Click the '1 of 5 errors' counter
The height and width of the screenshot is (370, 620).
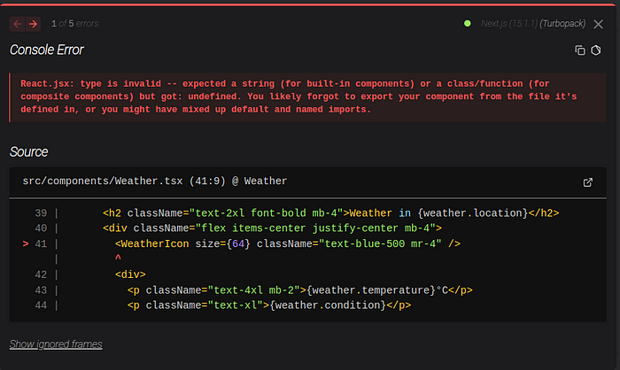pos(74,24)
